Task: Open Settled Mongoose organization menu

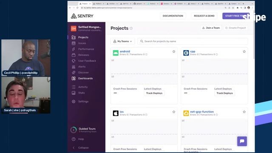Action: click(x=86, y=28)
